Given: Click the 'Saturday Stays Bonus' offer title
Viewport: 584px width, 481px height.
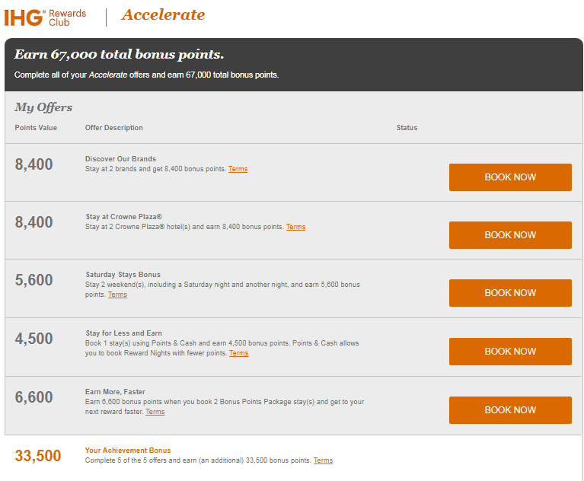Looking at the screenshot, I should pyautogui.click(x=123, y=275).
